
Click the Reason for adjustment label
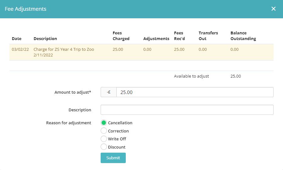[69, 123]
